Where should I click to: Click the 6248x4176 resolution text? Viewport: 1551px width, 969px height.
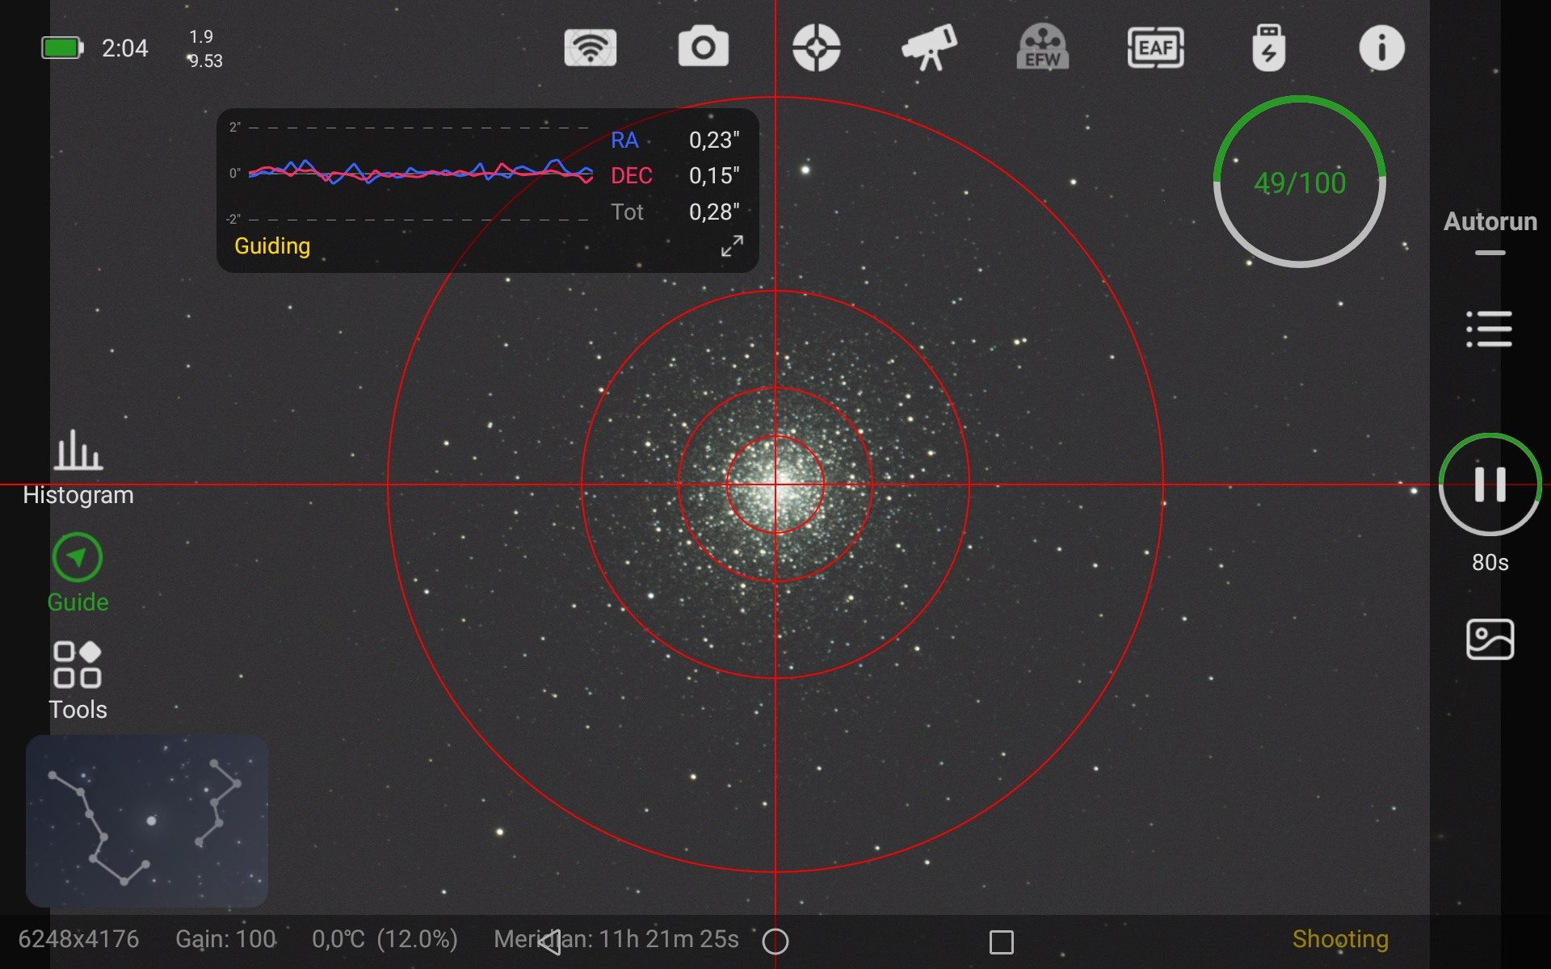78,939
